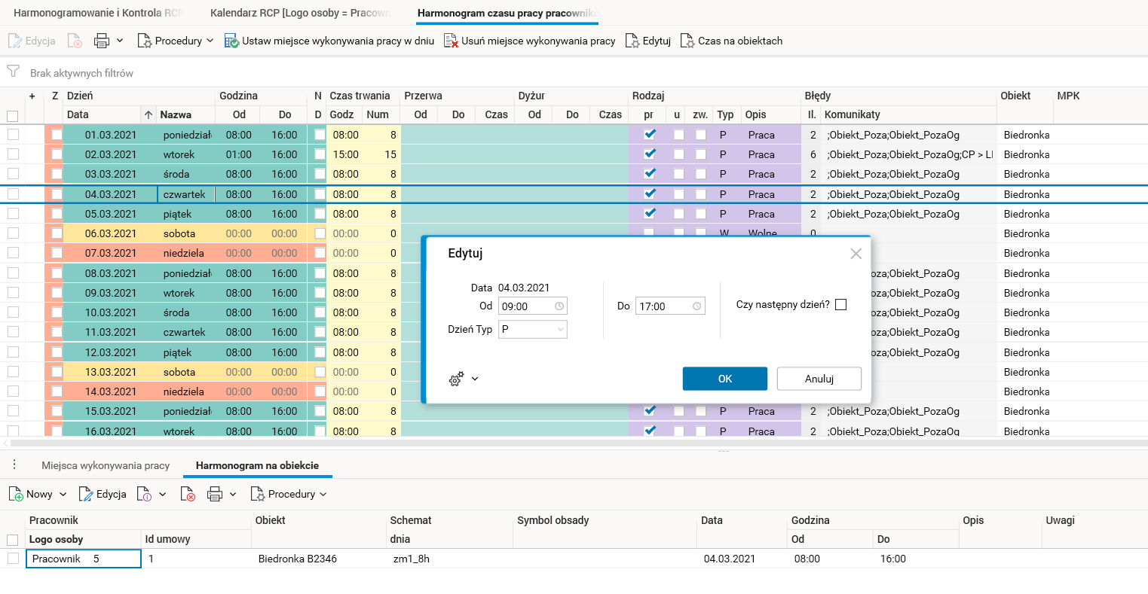Click 'Ustaw miejsce wykonywania pracy w dniu' icon

(x=231, y=41)
